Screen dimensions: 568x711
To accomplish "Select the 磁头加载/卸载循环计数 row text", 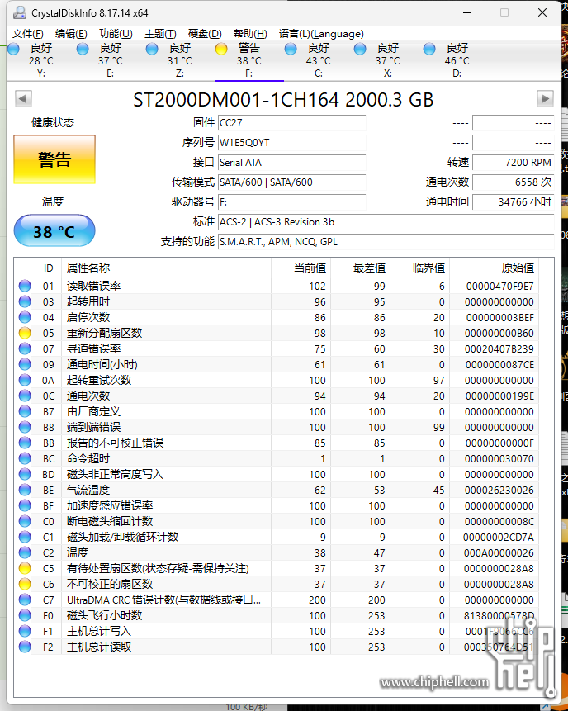I will pos(122,537).
